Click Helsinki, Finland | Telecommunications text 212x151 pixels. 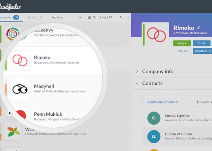(x=59, y=91)
